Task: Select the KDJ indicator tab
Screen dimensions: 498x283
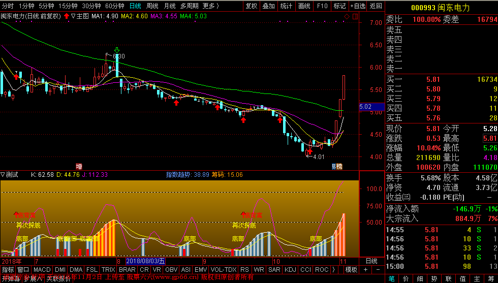Action: pos(290,270)
